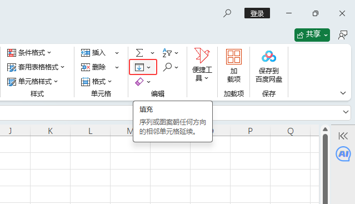Click the Fill down-arrow icon
355x204 pixels.
click(x=139, y=67)
